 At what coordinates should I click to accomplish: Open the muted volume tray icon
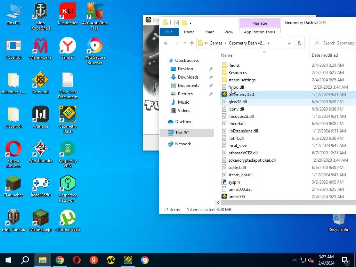tap(311, 260)
